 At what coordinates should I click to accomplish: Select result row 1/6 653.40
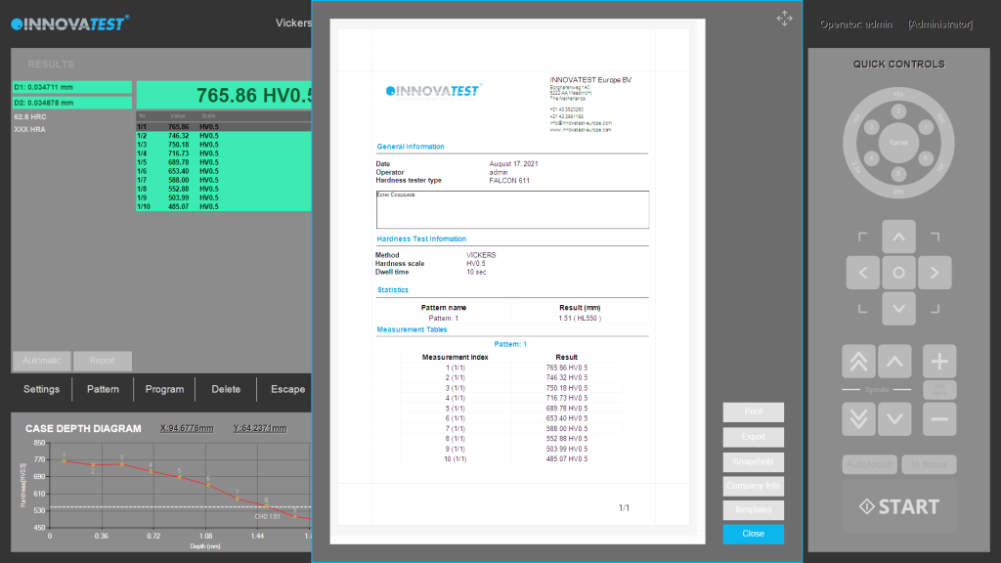(224, 171)
